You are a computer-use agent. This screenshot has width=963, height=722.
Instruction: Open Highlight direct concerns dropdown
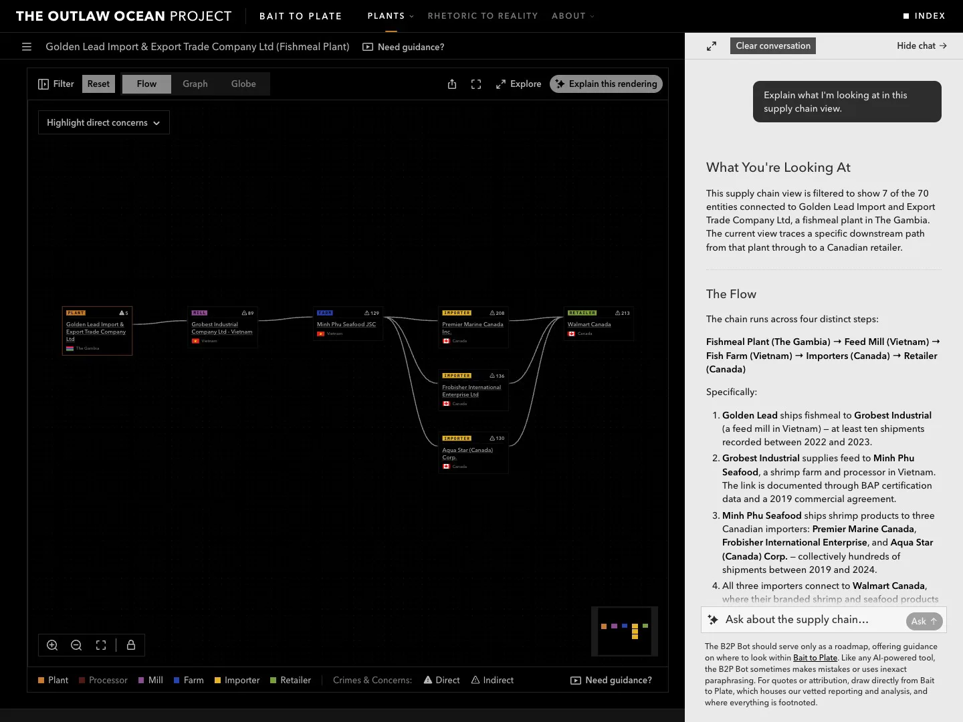pos(104,123)
